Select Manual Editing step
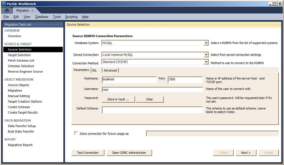Viewport: 284px width, 165px height. click(x=19, y=96)
